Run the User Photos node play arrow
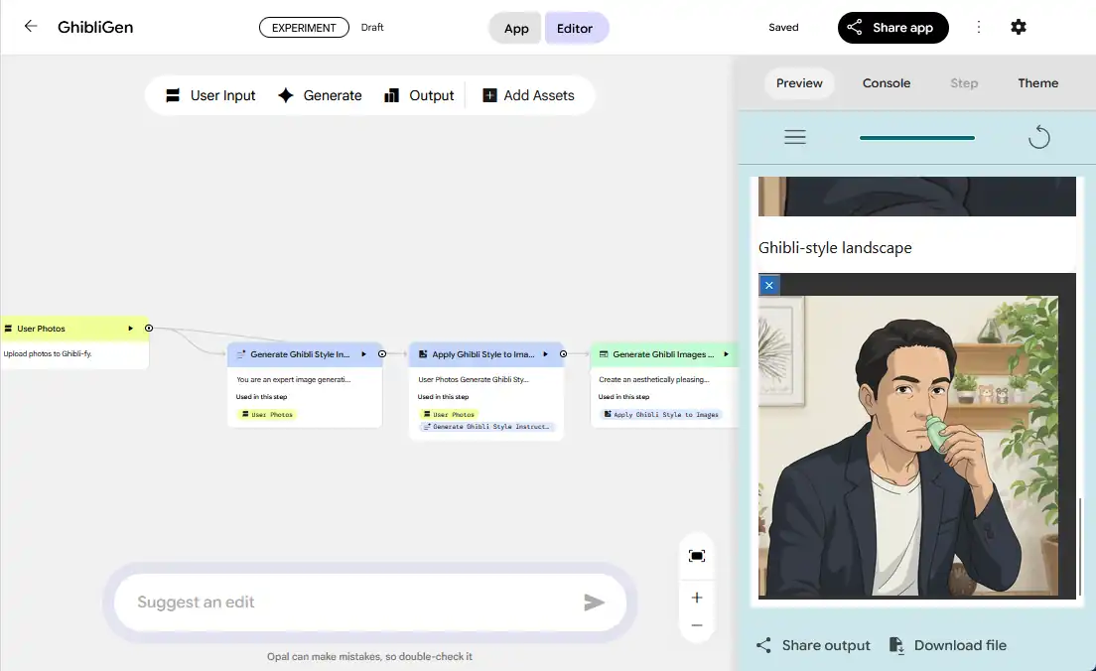 pos(130,329)
